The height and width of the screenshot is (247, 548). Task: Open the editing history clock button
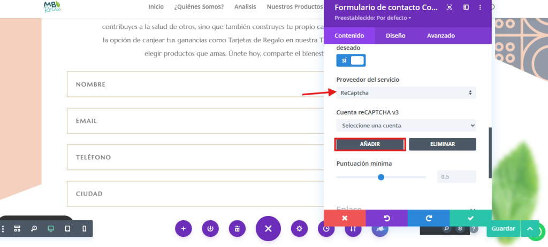click(326, 229)
